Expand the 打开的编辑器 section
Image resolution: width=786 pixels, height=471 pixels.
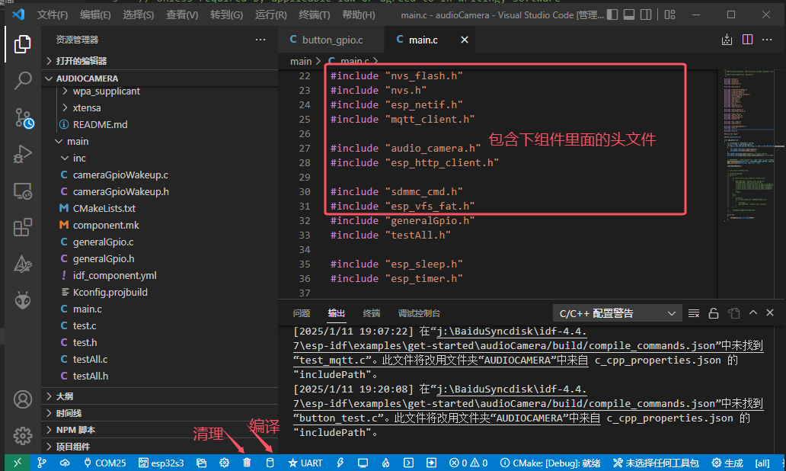pyautogui.click(x=159, y=61)
